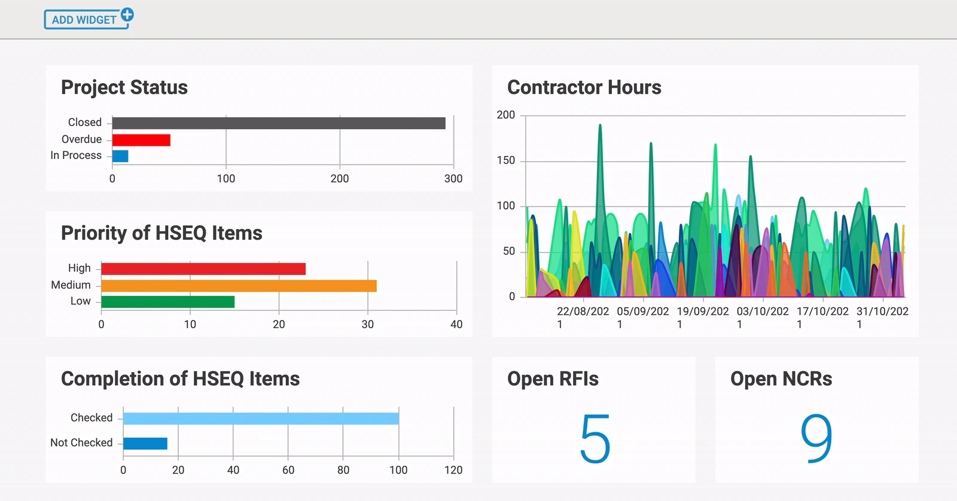This screenshot has height=501, width=957.
Task: Open the Open NCRs count of 9
Action: pos(816,439)
